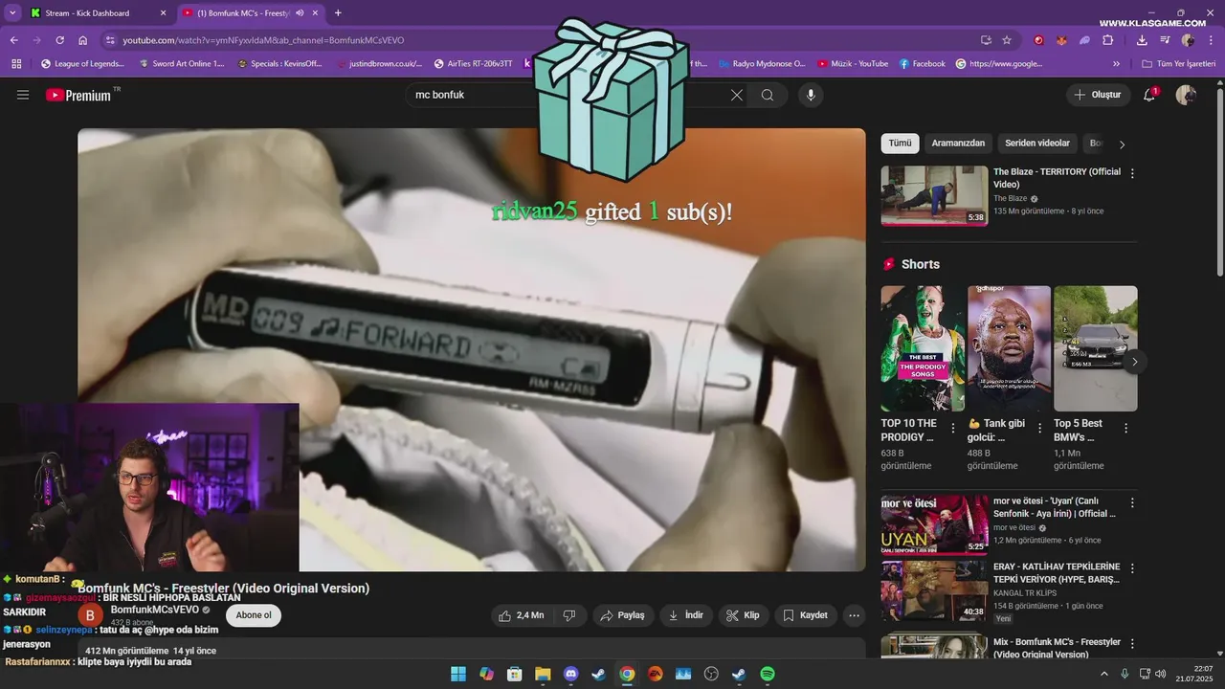The image size is (1225, 689).
Task: Open options for Mix - Bomfunk MC's video
Action: click(x=1132, y=644)
